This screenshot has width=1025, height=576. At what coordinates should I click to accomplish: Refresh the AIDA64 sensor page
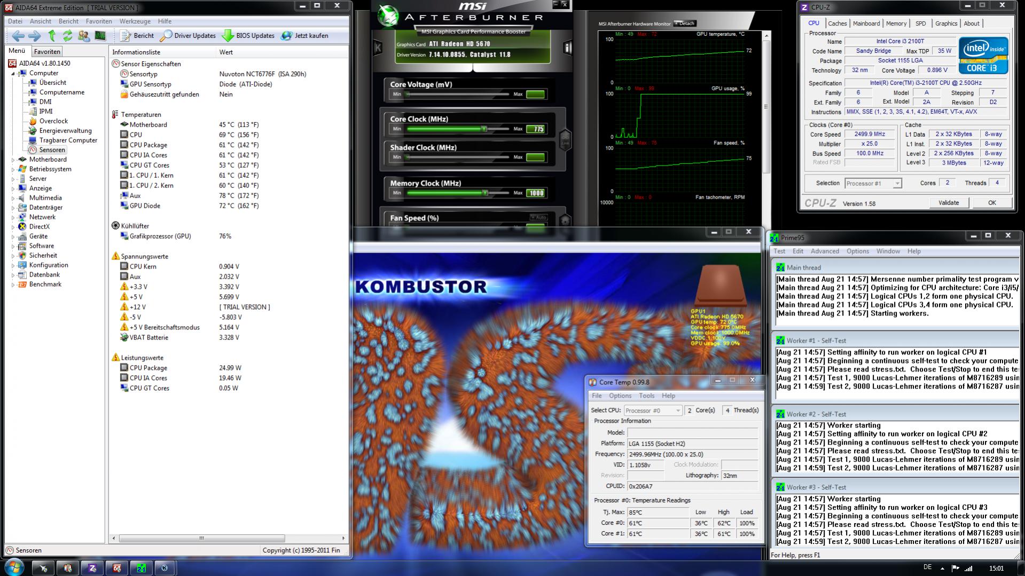pos(67,36)
